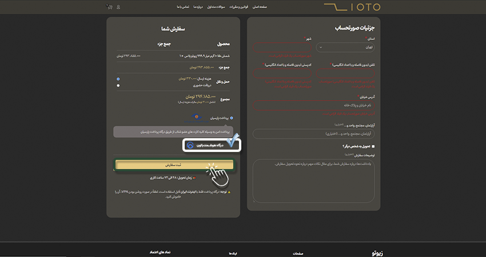The width and height of the screenshot is (486, 257).
Task: Open the shopping cart icon
Action: (x=109, y=6)
